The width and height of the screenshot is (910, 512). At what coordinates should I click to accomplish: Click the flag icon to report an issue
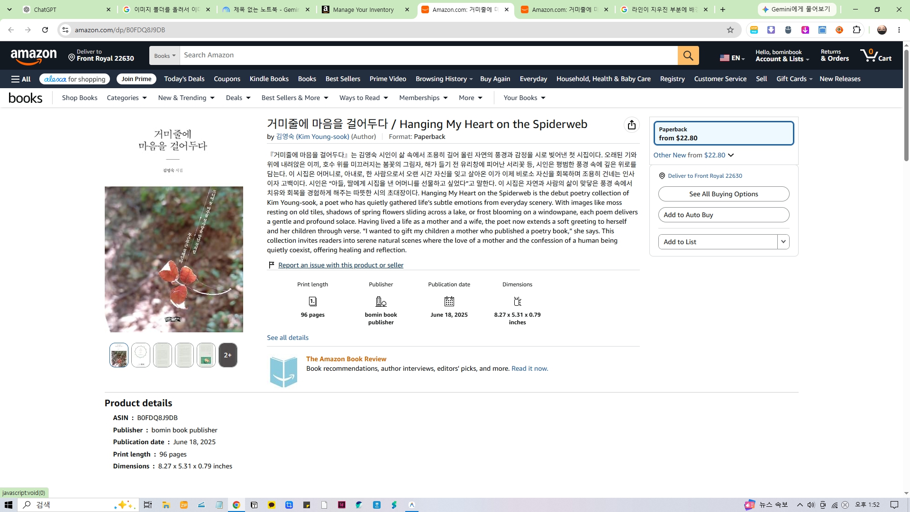[272, 265]
